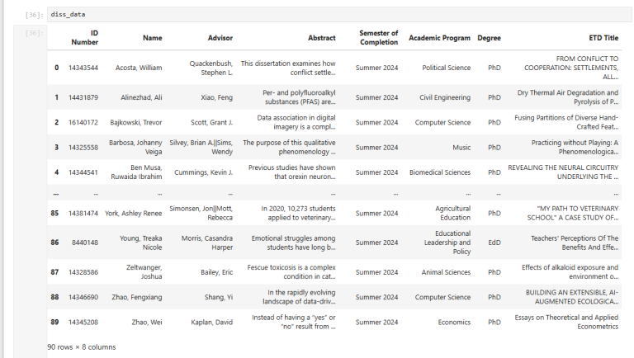The image size is (634, 358).
Task: Click the diss_data code input cell
Action: [330, 14]
